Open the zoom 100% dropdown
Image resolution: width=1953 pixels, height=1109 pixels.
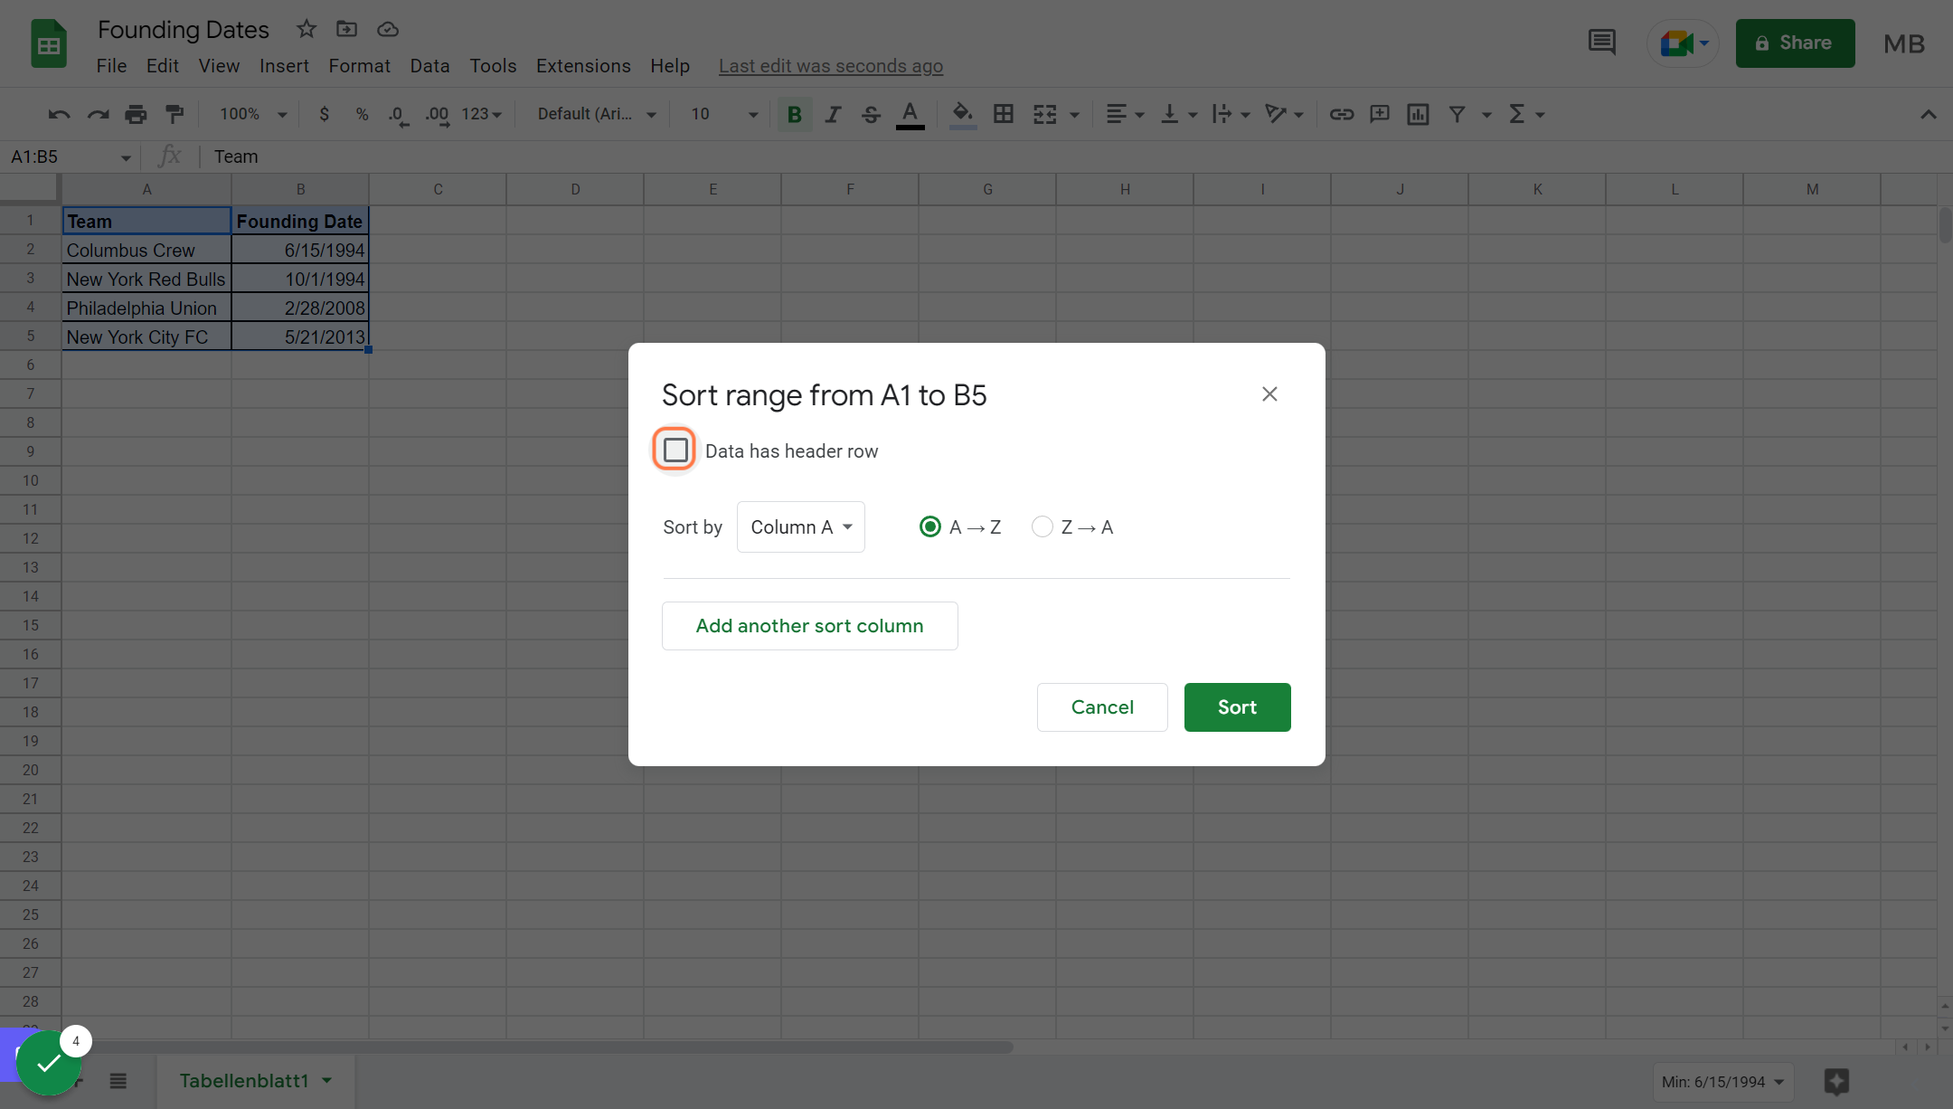[x=253, y=114]
